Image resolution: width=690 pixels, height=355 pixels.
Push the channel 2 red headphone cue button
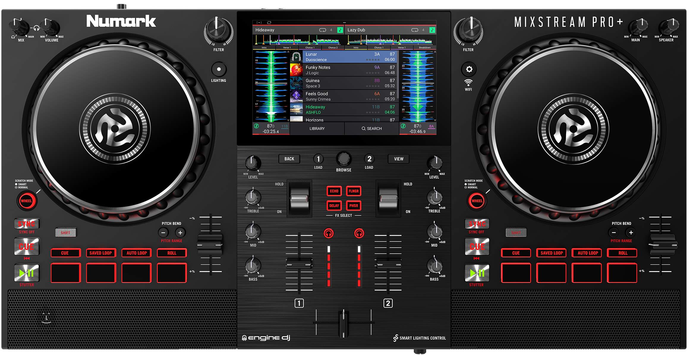(x=359, y=233)
